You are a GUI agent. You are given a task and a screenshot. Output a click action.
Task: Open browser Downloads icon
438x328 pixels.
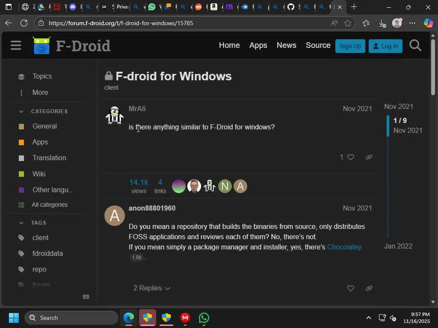coord(382,23)
